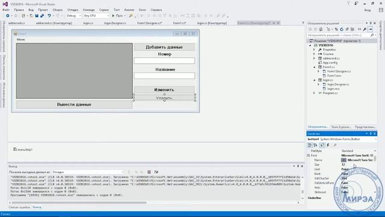This screenshot has width=385, height=217.
Task: Expand the Properties node in Solution Explorer
Action: tap(314, 49)
